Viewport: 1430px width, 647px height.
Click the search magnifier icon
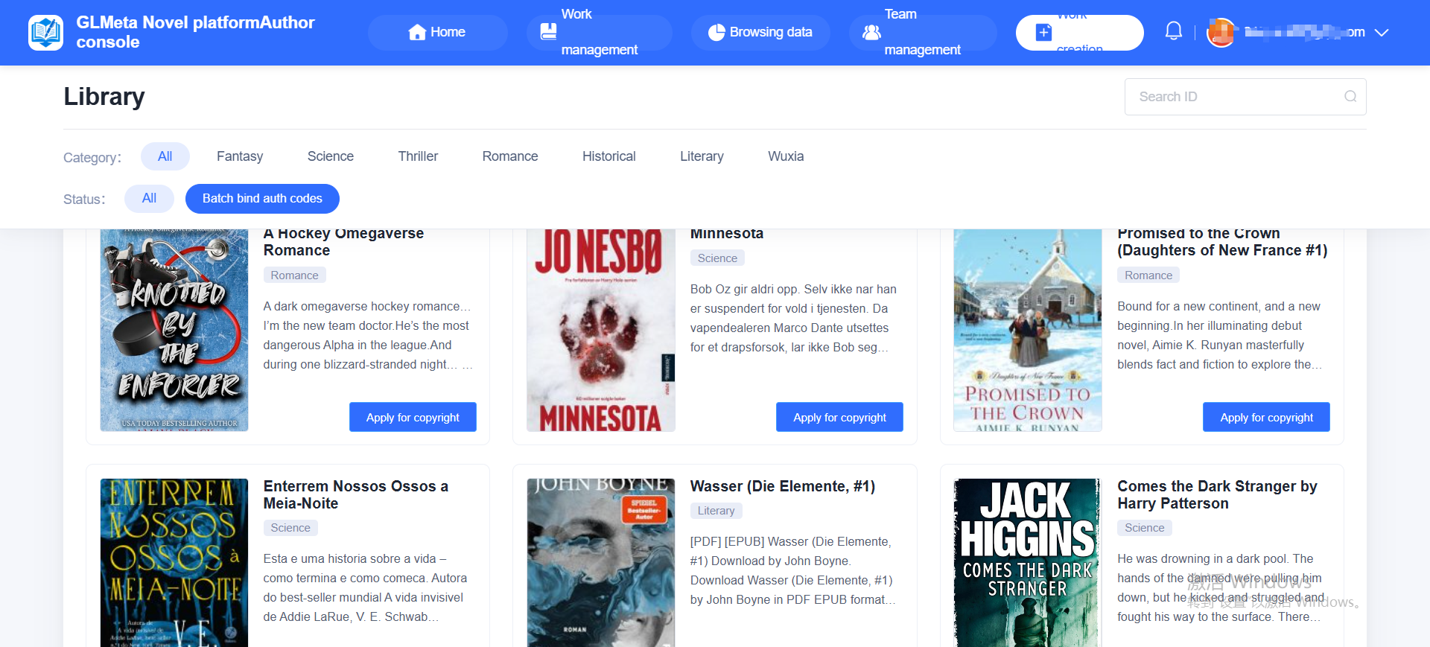(1350, 97)
